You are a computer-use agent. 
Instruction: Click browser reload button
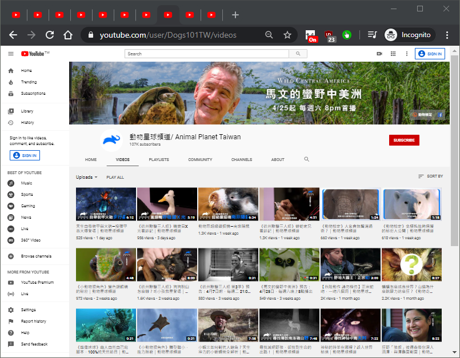(x=50, y=35)
